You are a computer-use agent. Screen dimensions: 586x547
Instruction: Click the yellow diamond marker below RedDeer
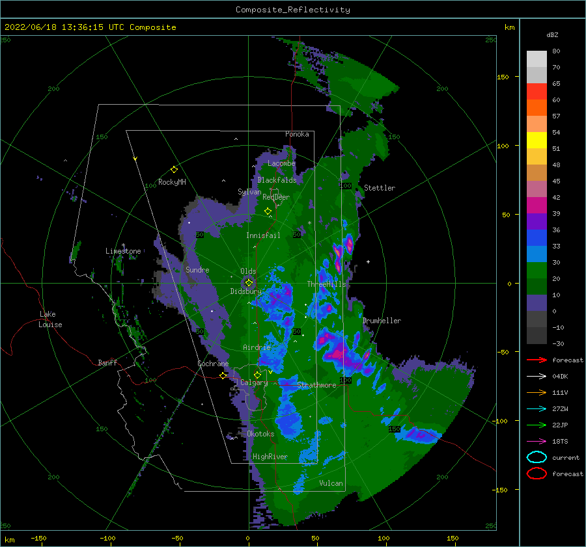268,211
